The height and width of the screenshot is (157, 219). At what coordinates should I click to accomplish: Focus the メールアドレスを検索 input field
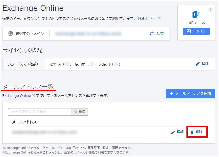click(40, 112)
